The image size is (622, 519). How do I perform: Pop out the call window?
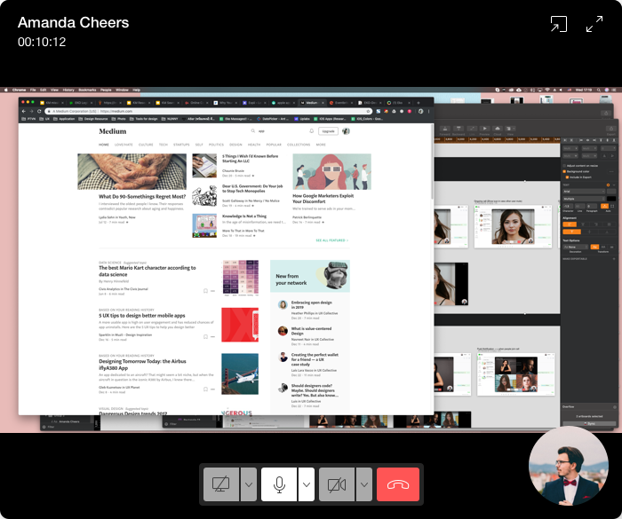pos(558,26)
